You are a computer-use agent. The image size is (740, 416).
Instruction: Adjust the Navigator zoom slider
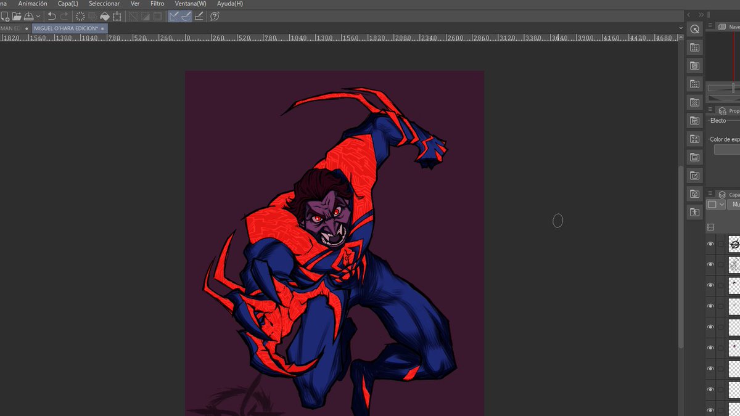(x=724, y=88)
